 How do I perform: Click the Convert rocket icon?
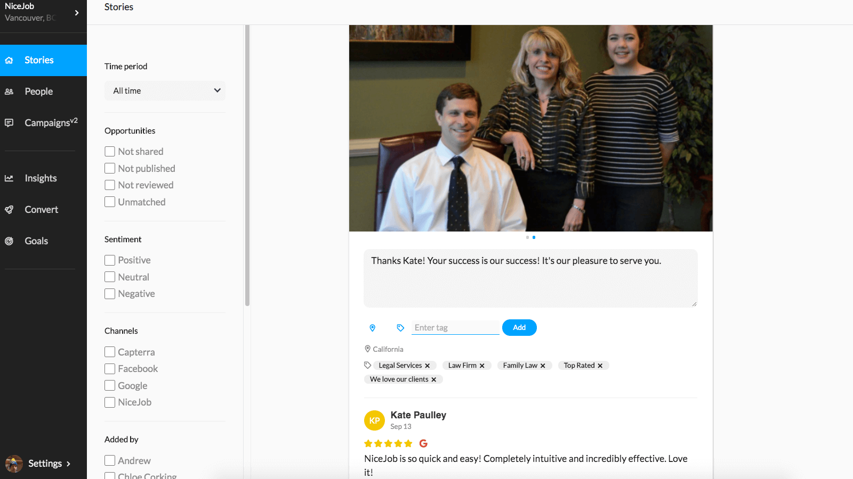coord(9,210)
